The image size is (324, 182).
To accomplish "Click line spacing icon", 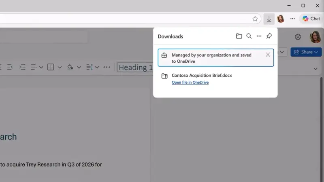I will (90, 67).
